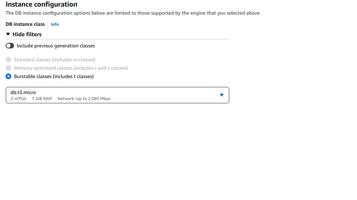This screenshot has height=200, width=357.
Task: Click the db.t3.micro text in the selector
Action: coord(23,92)
